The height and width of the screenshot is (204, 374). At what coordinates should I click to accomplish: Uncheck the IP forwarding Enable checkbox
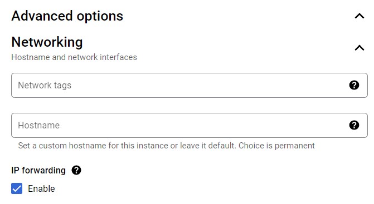click(17, 188)
